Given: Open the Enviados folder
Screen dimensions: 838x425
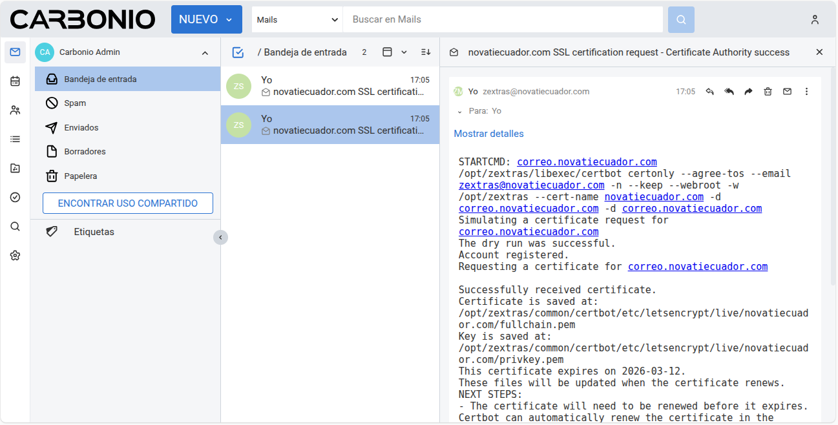Looking at the screenshot, I should pyautogui.click(x=81, y=128).
